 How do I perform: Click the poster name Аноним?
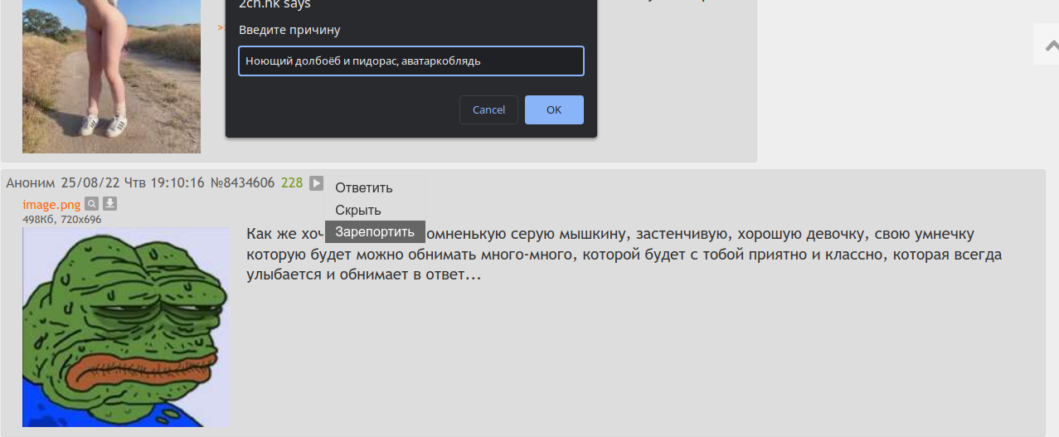31,182
